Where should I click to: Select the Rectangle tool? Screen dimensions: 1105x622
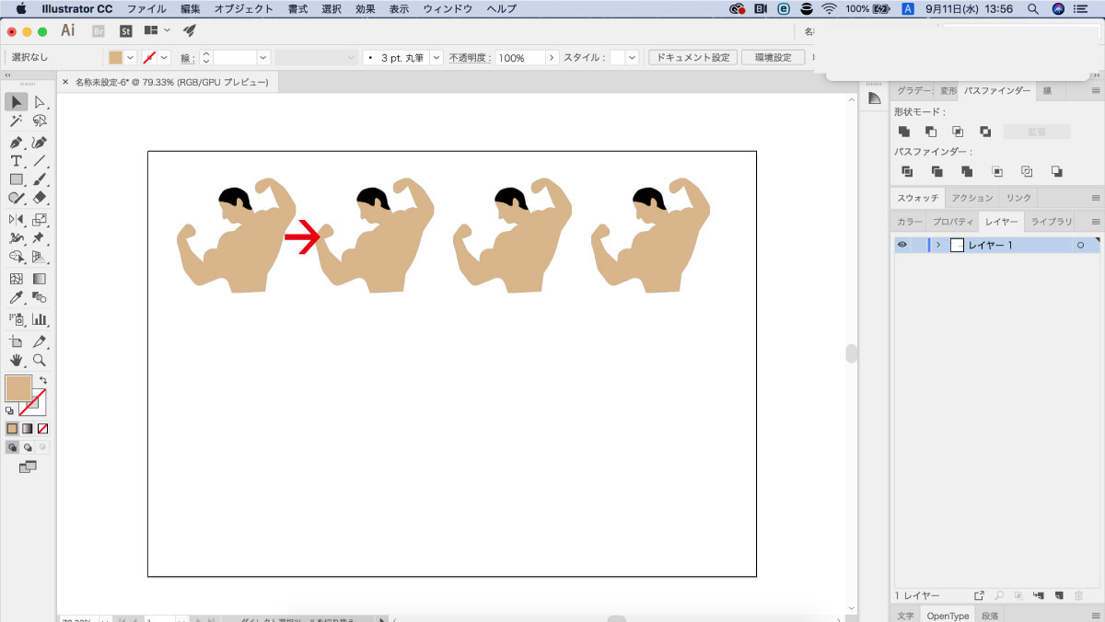point(17,179)
